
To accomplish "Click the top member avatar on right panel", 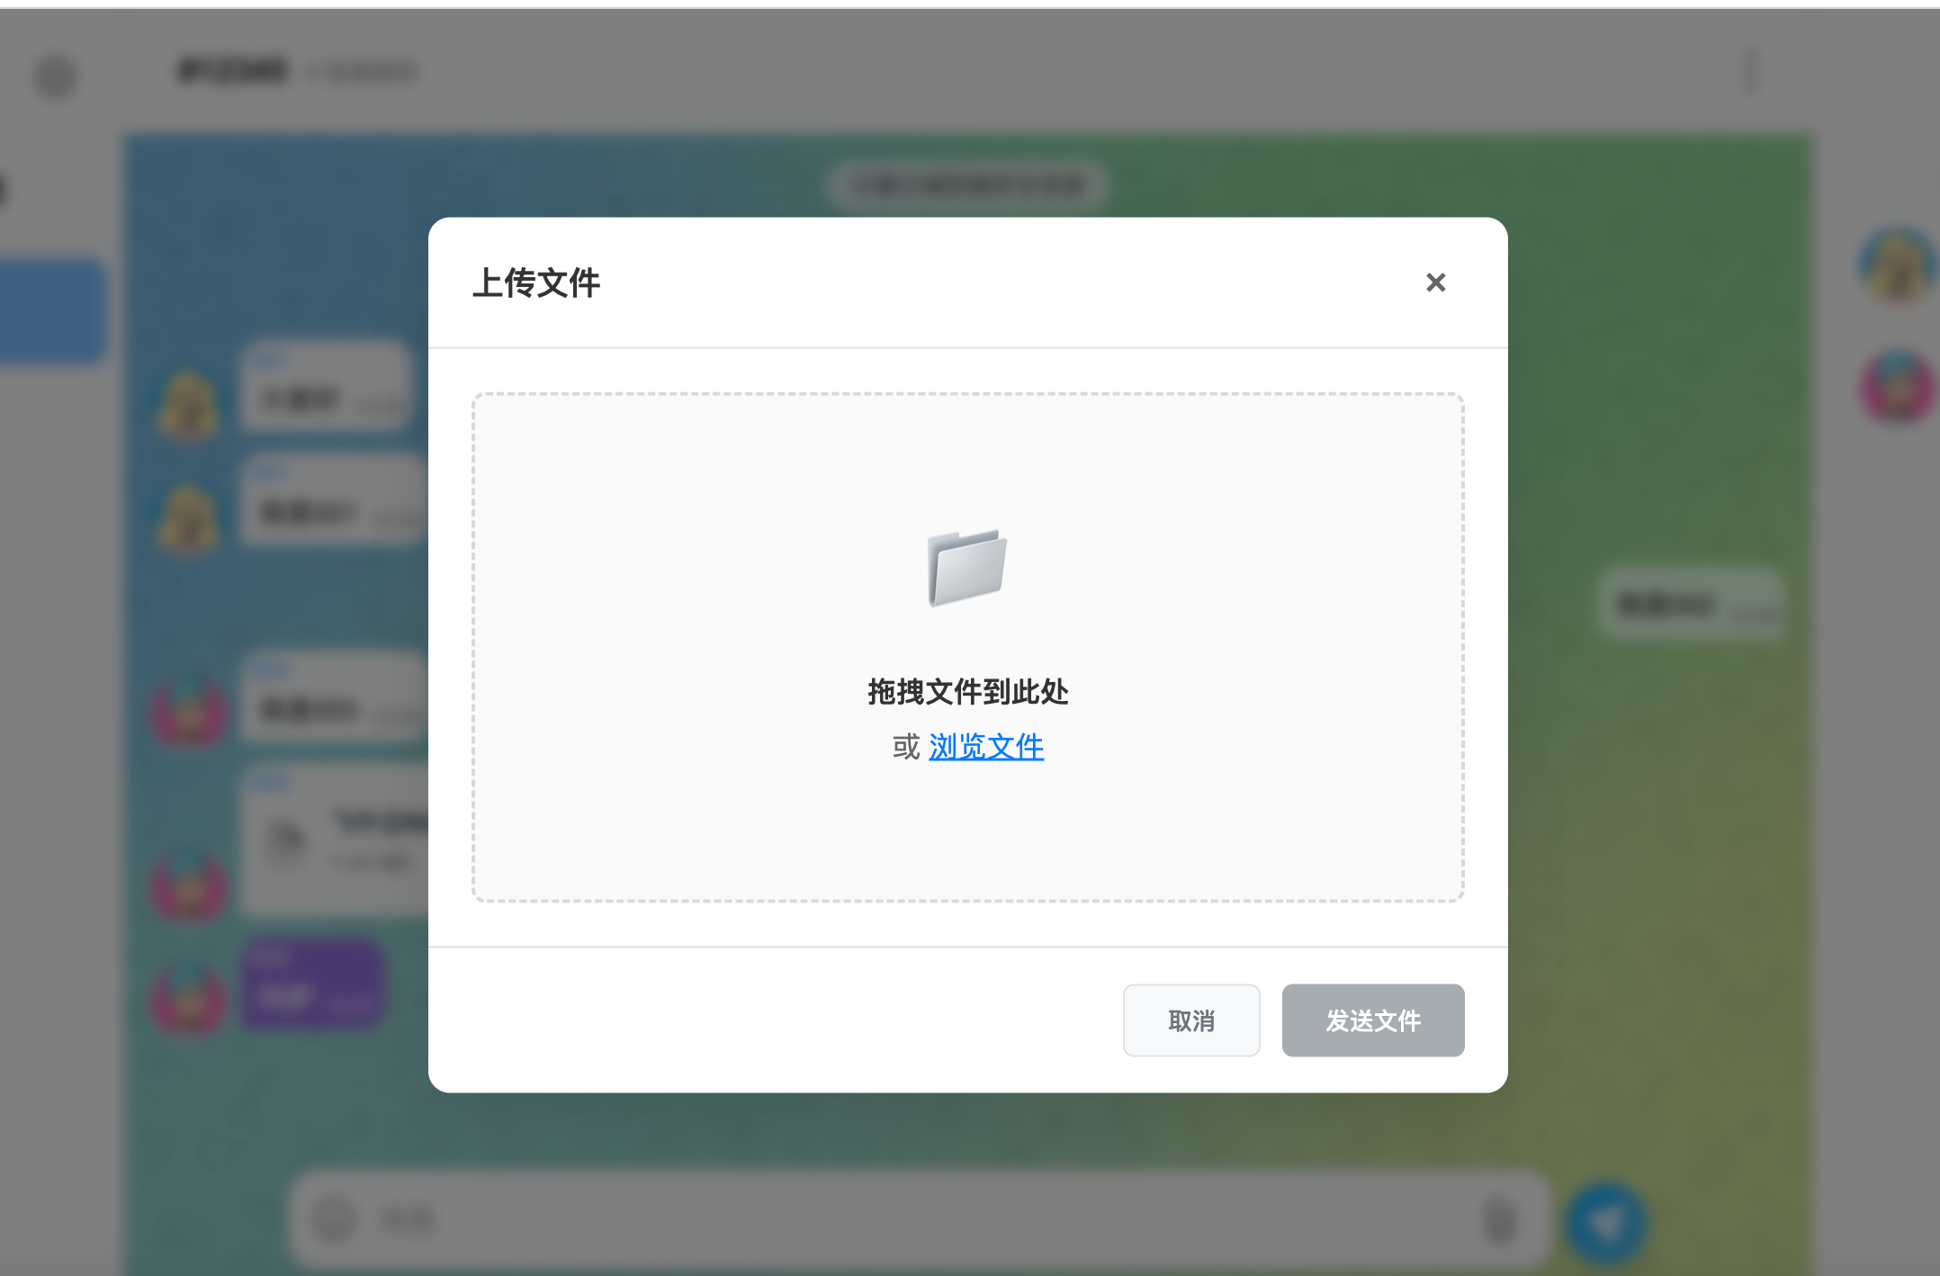I will (1897, 264).
